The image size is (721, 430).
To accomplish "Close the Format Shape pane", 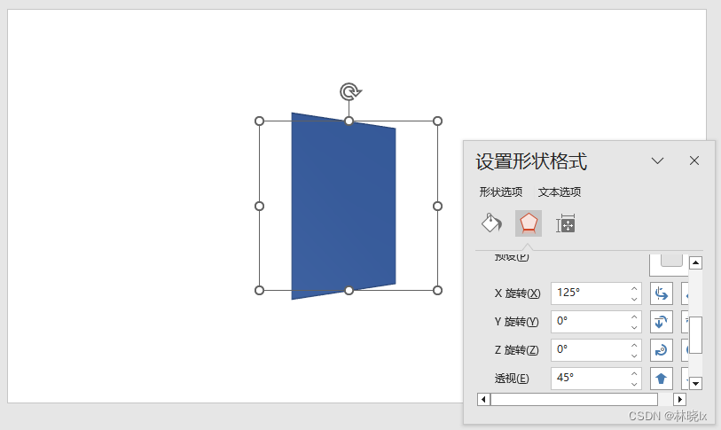I will click(x=694, y=160).
